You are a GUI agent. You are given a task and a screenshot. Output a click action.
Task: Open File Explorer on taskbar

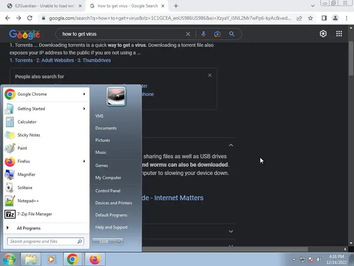31,259
